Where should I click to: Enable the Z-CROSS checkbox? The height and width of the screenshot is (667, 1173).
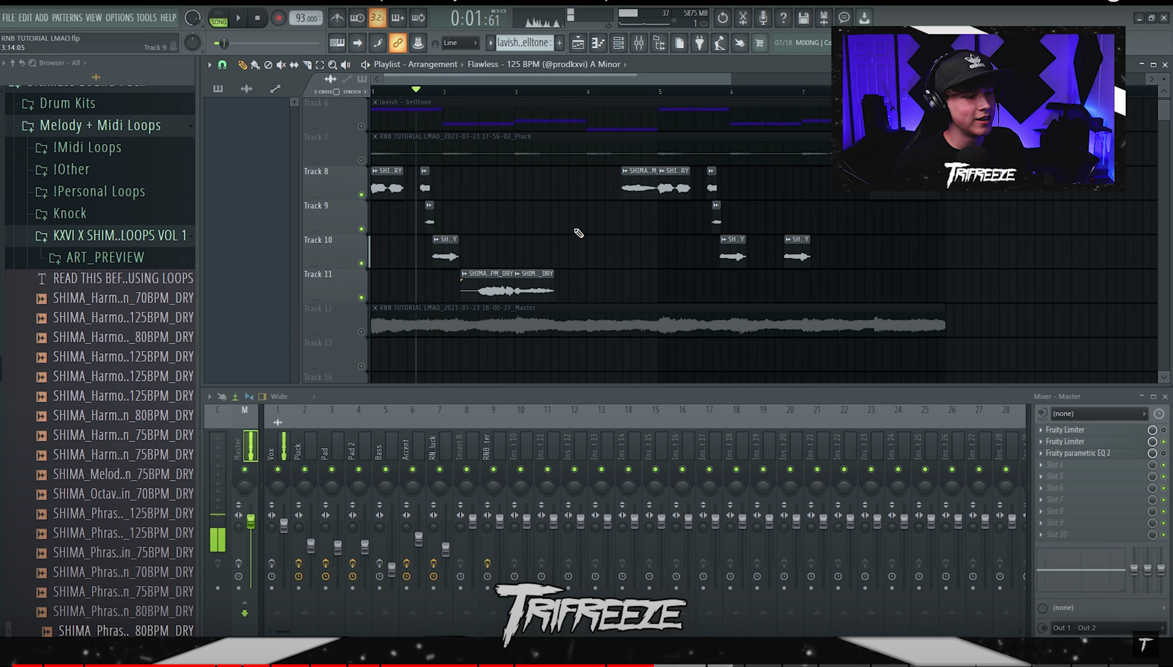336,92
